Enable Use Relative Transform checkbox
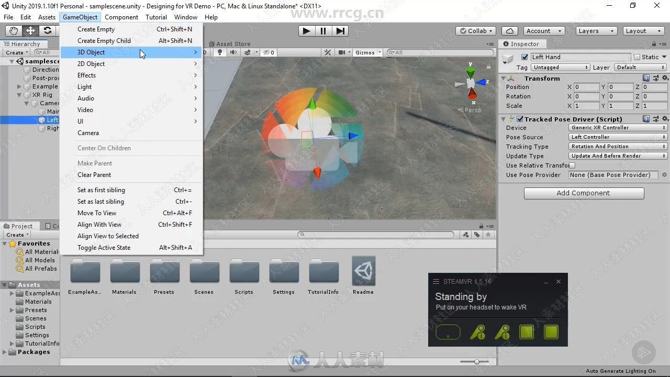Screen dimensions: 670x377 click(x=572, y=165)
